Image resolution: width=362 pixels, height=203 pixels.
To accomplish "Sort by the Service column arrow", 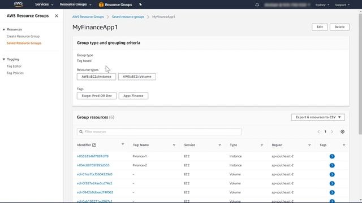I will [x=219, y=145].
